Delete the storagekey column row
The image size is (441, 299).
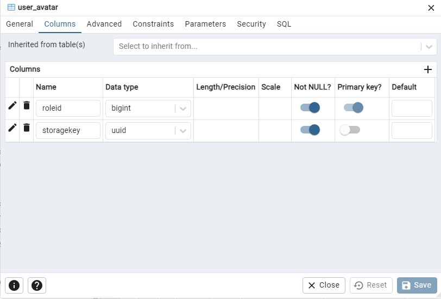pyautogui.click(x=27, y=128)
